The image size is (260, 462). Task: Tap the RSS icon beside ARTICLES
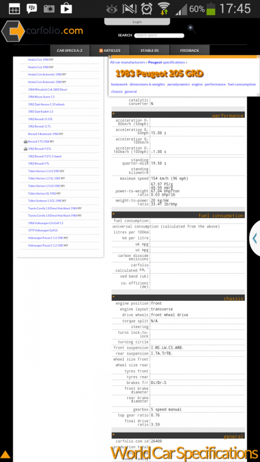[101, 51]
